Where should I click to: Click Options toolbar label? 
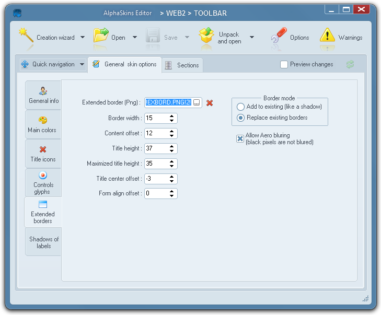pyautogui.click(x=299, y=38)
